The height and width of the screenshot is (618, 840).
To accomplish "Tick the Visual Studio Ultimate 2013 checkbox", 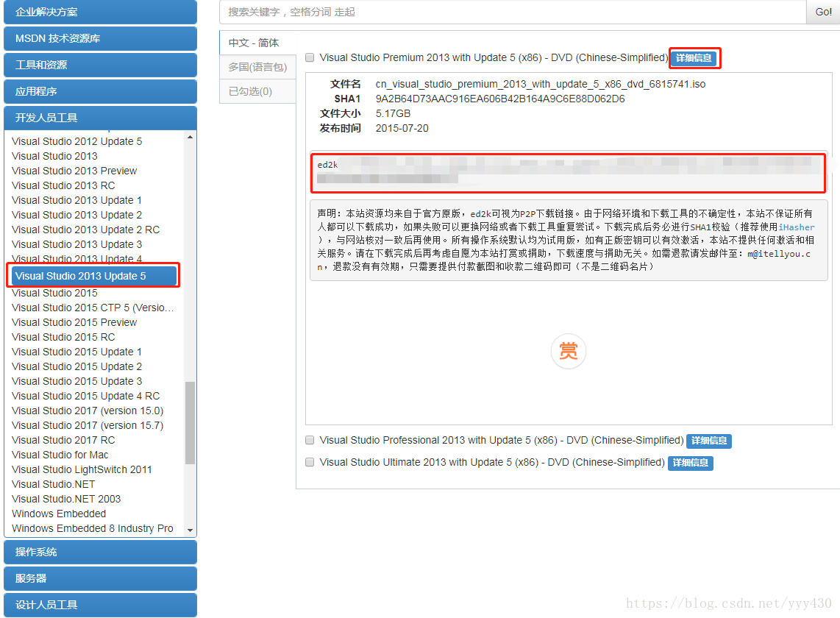I will 310,462.
